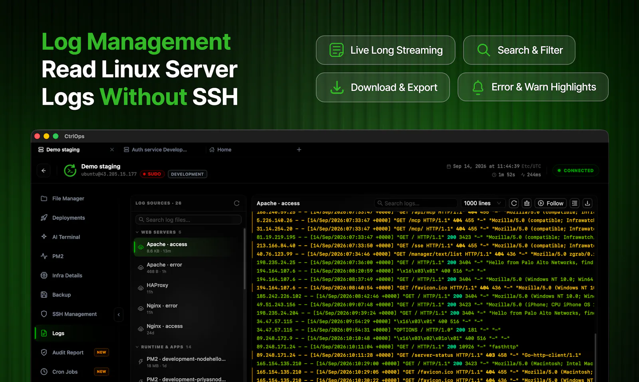Open the Backup section
639x382 pixels.
[56, 295]
